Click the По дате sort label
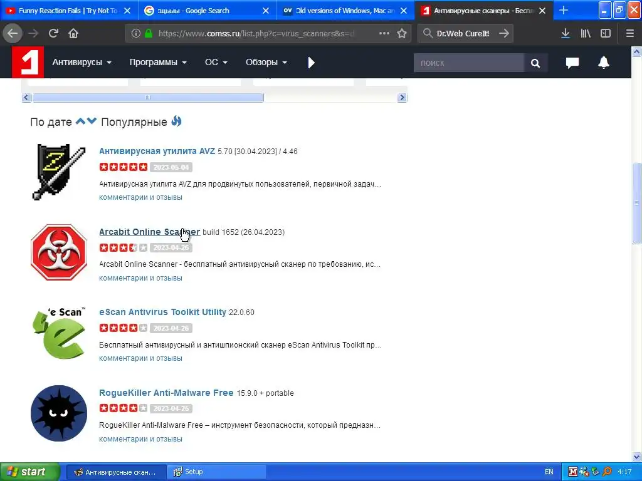 point(51,122)
